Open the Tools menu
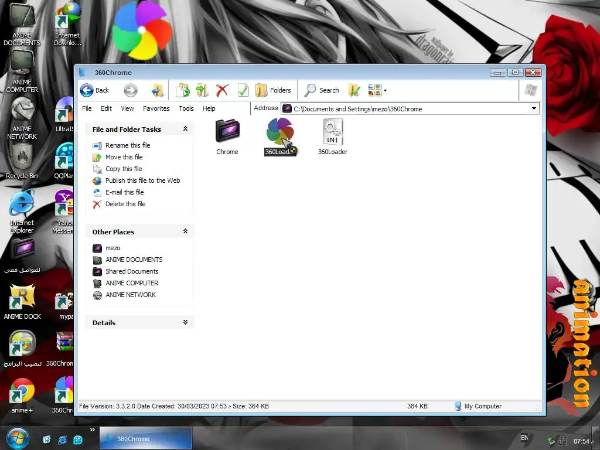Image resolution: width=600 pixels, height=450 pixels. tap(186, 108)
